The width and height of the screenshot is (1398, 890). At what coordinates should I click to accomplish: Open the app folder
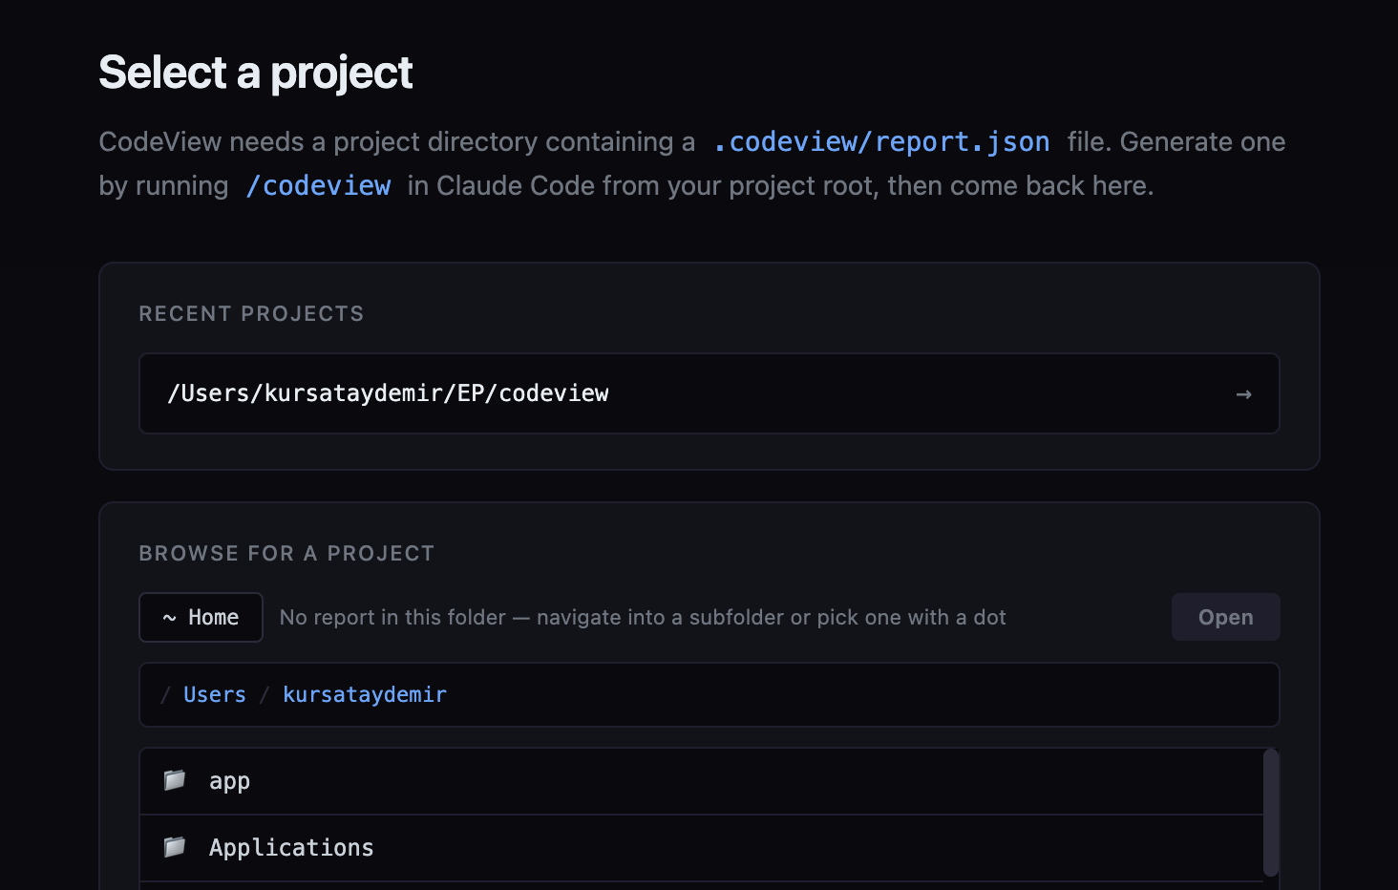point(702,781)
